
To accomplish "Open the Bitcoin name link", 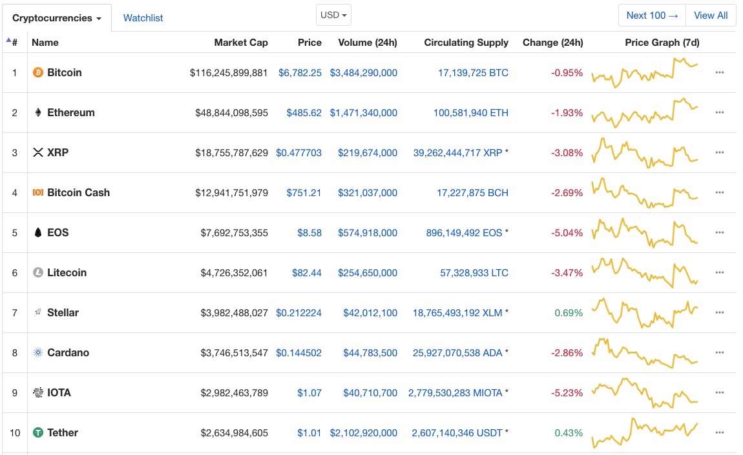I will (x=65, y=72).
